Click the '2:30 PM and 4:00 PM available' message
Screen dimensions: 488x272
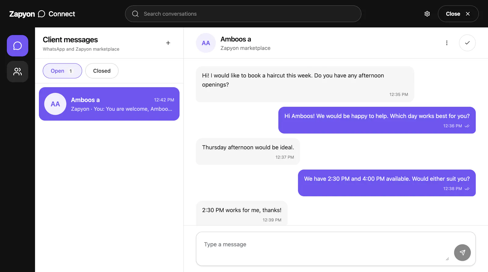387,183
